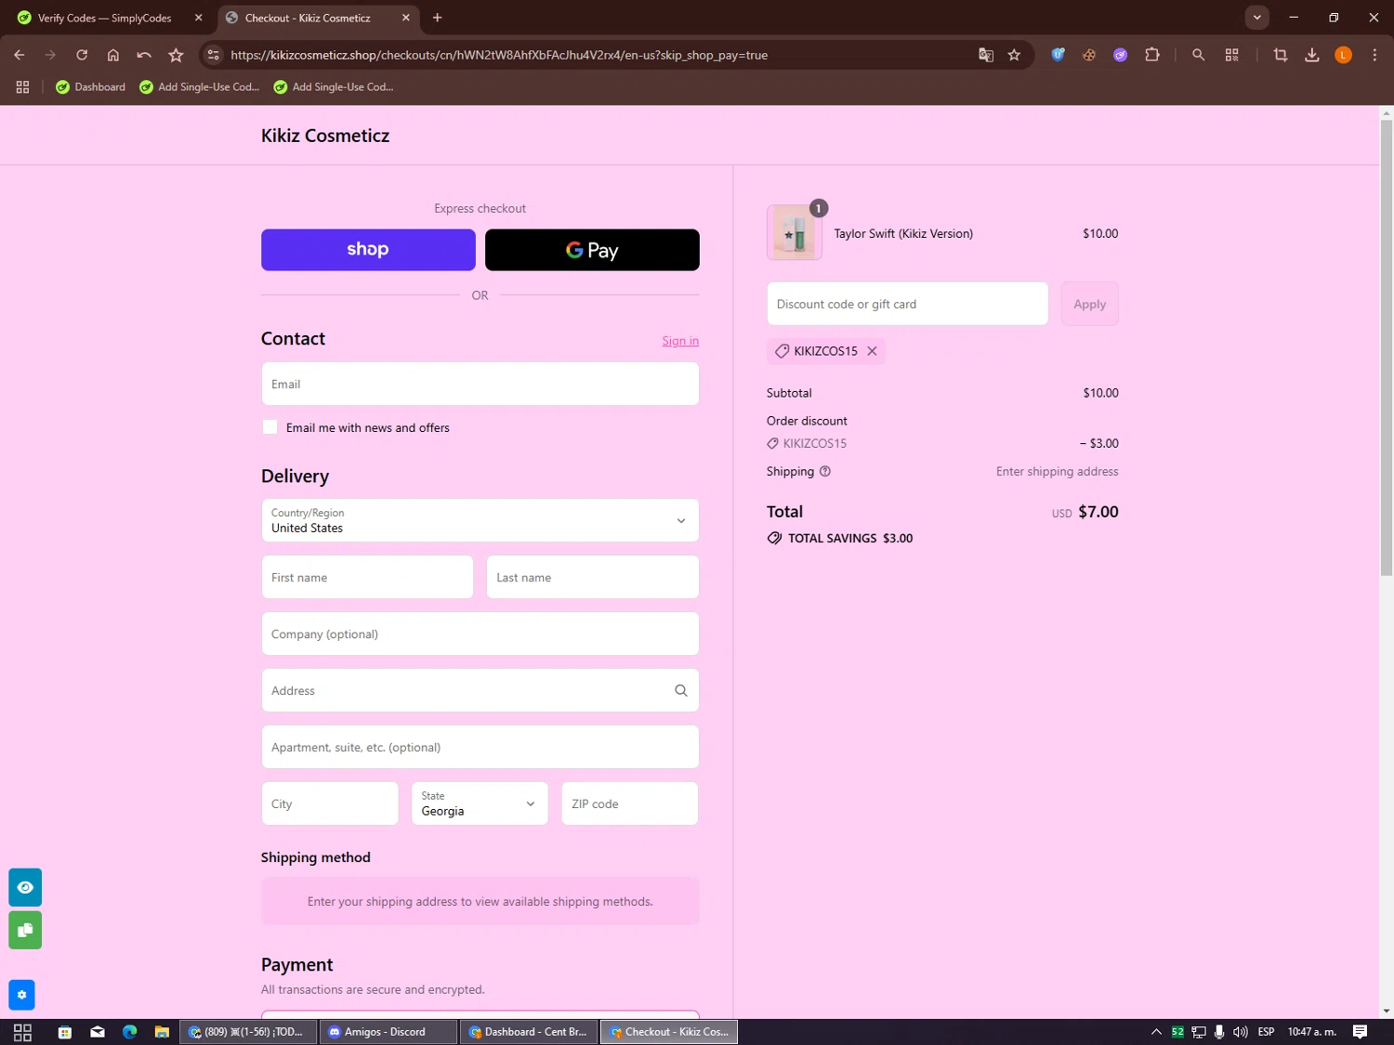Image resolution: width=1394 pixels, height=1045 pixels.
Task: Show hidden system tray icons
Action: pyautogui.click(x=1156, y=1032)
